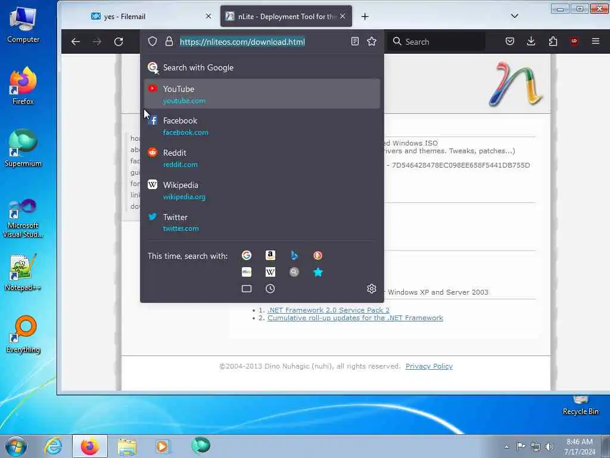This screenshot has width=610, height=458.
Task: Open Windows Media Player in taskbar
Action: point(163,446)
